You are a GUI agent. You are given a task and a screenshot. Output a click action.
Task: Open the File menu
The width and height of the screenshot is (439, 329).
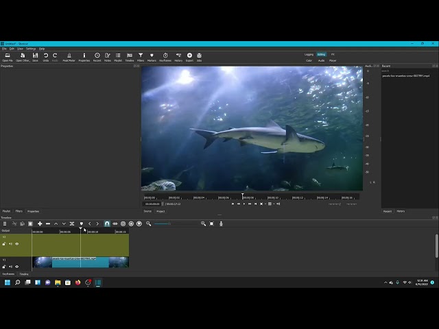[4, 49]
